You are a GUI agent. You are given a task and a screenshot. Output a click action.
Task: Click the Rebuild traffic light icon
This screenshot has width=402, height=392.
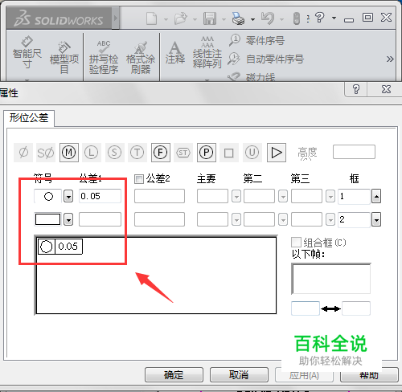click(297, 18)
